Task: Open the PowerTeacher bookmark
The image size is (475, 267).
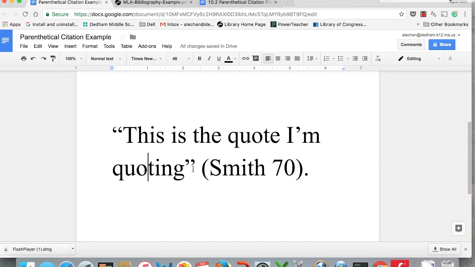Action: [x=289, y=24]
